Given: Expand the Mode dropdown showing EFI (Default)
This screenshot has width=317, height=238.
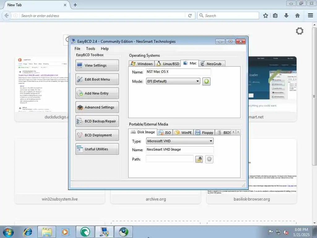Looking at the screenshot, I should point(173,81).
